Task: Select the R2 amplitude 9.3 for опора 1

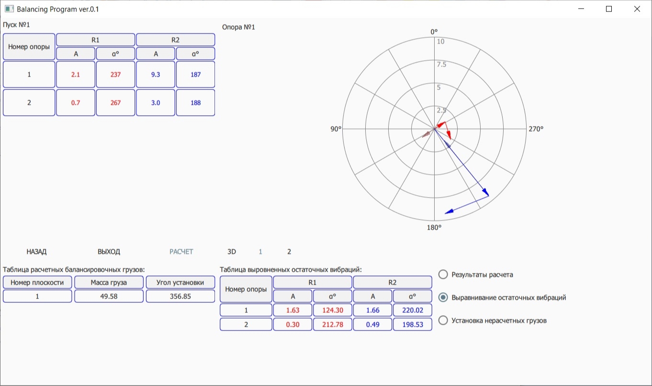Action: click(x=155, y=74)
